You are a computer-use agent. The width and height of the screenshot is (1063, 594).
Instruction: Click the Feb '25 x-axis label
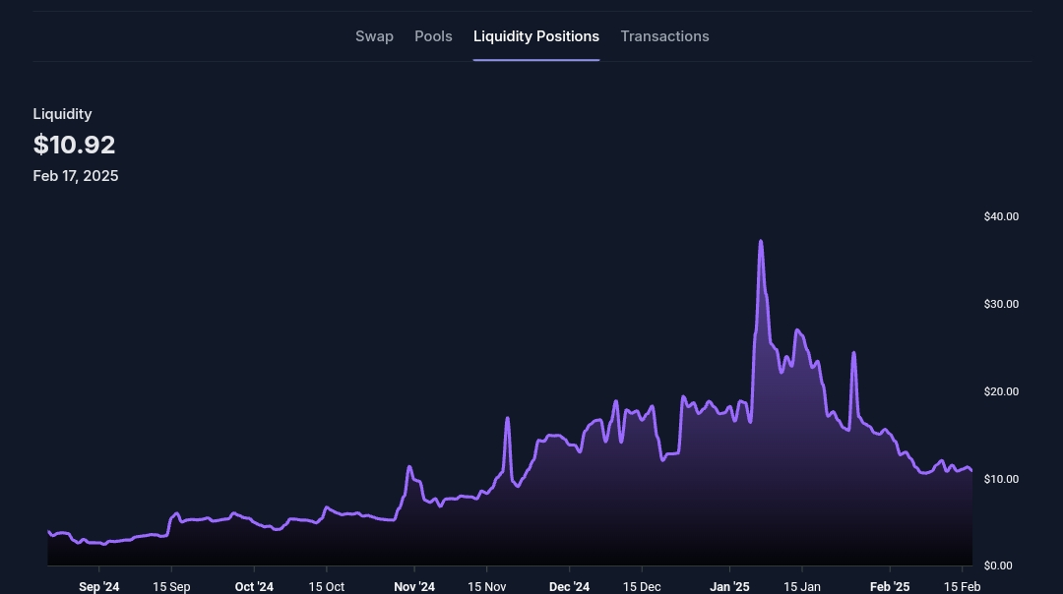click(890, 586)
